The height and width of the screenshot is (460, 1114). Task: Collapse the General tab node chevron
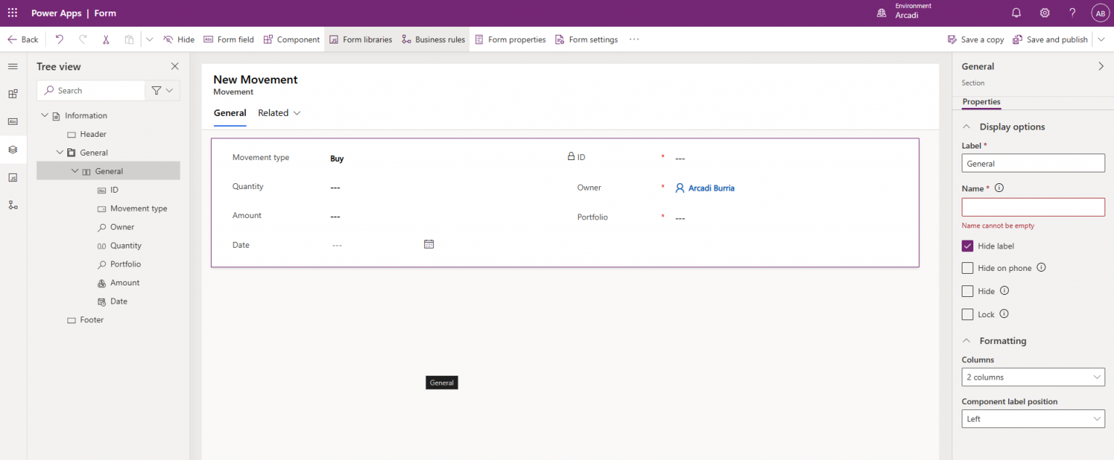(59, 152)
